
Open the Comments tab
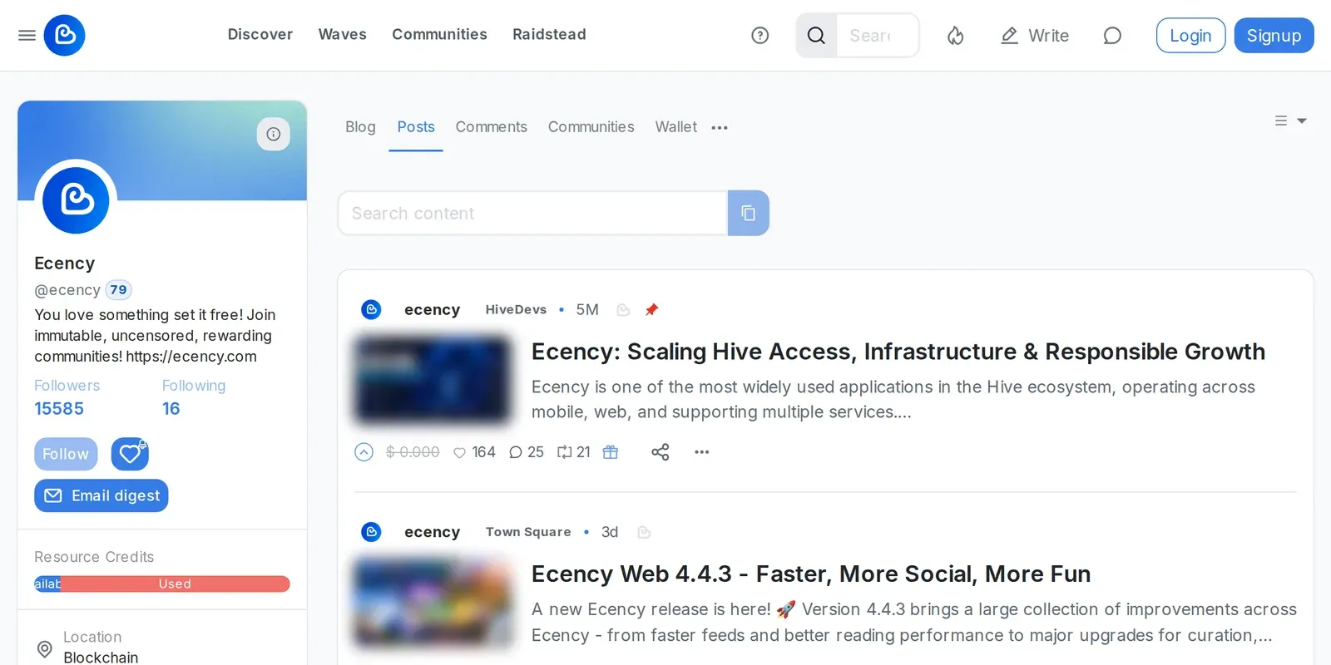491,127
